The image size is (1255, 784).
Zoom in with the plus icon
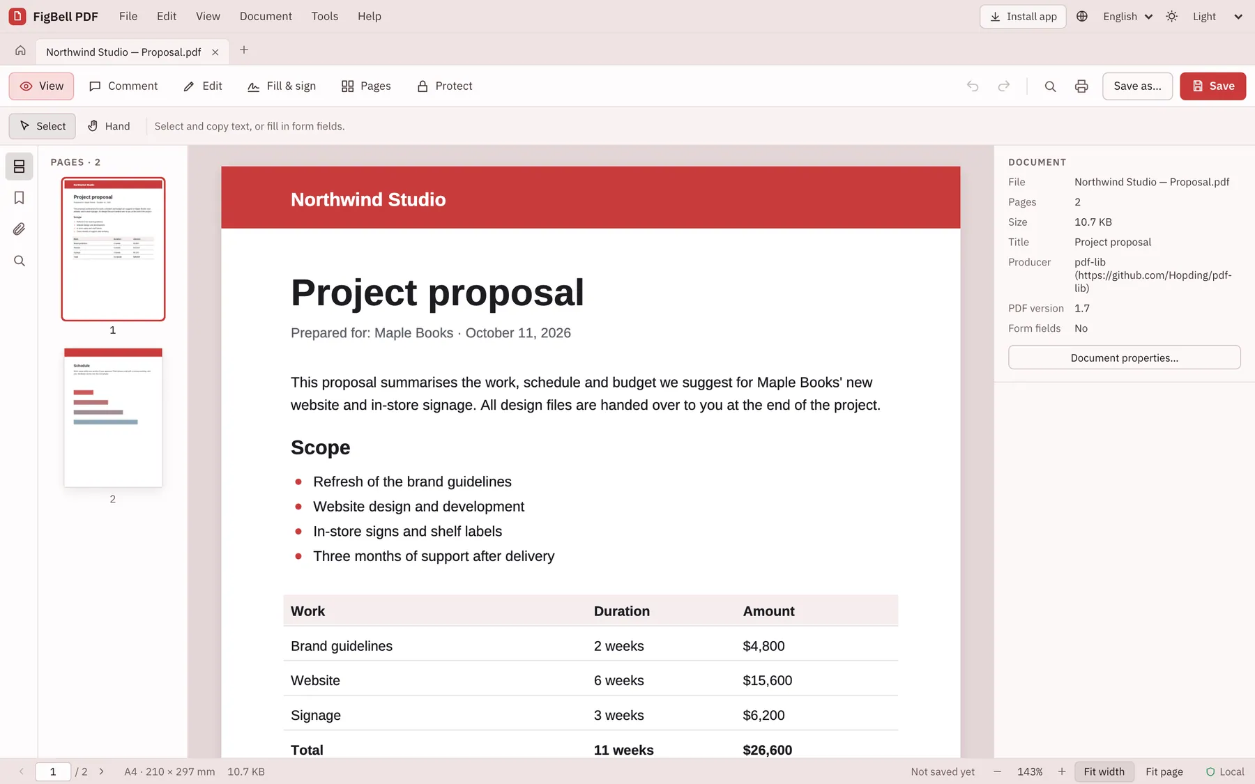[x=1062, y=771]
